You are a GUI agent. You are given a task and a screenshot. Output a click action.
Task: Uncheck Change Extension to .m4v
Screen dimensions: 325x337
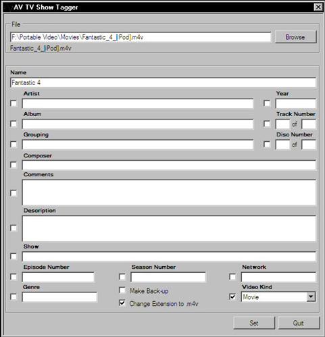(122, 303)
